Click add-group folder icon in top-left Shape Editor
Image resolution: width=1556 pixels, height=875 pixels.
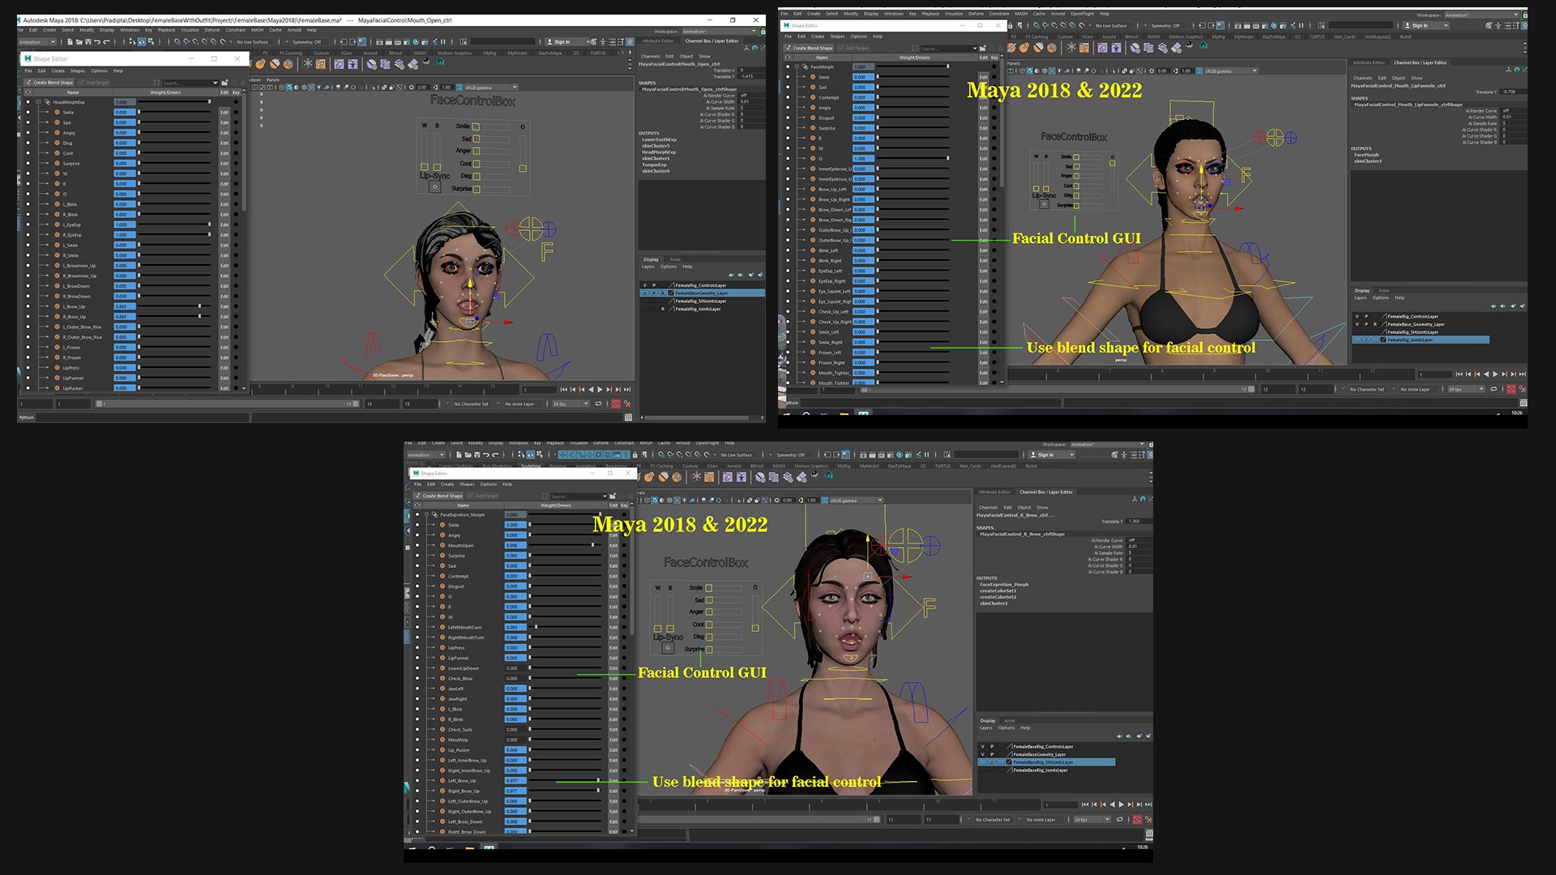[224, 83]
